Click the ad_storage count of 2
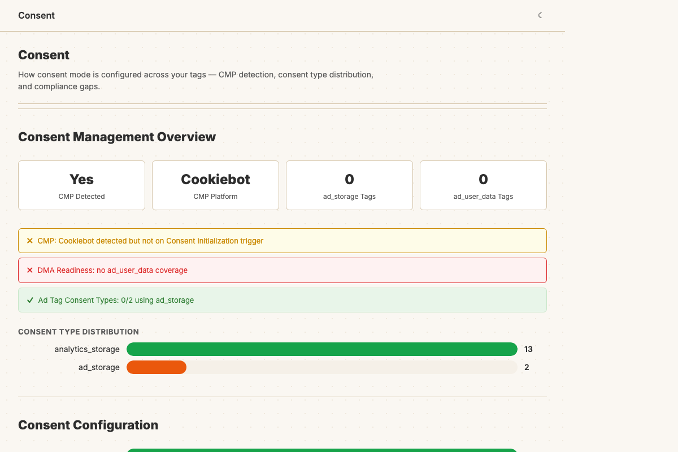Viewport: 678px width, 452px height. (x=527, y=367)
